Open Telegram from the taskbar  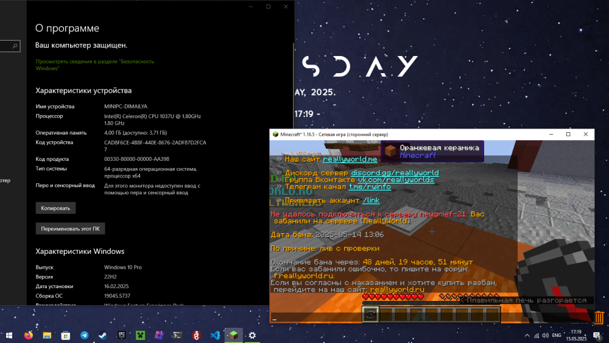pyautogui.click(x=84, y=335)
